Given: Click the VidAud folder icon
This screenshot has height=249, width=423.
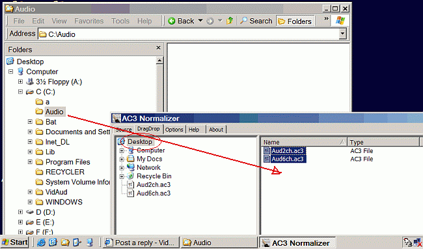Looking at the screenshot, I should pos(40,192).
